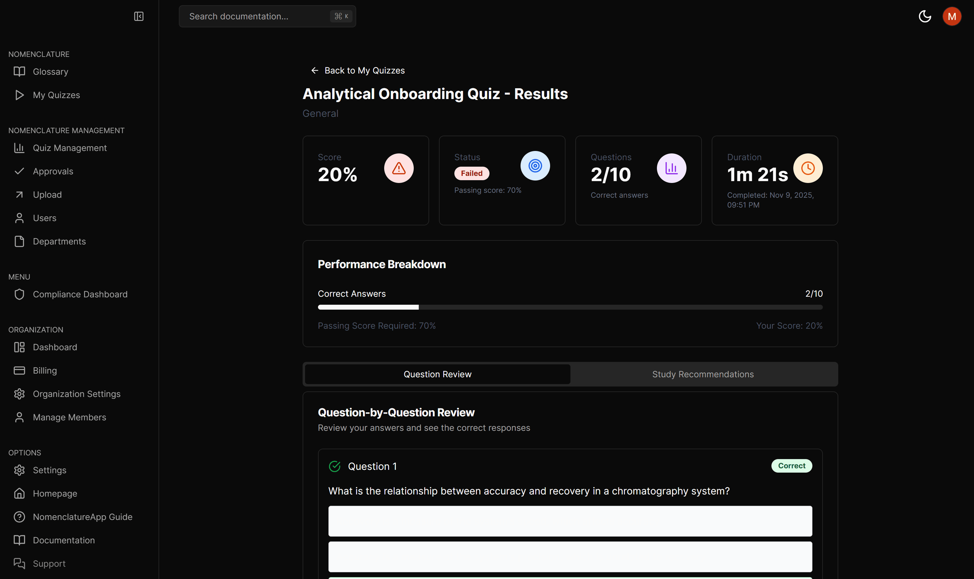Screen dimensions: 974x579
Task: Toggle dark mode using the moon icon
Action: (924, 16)
